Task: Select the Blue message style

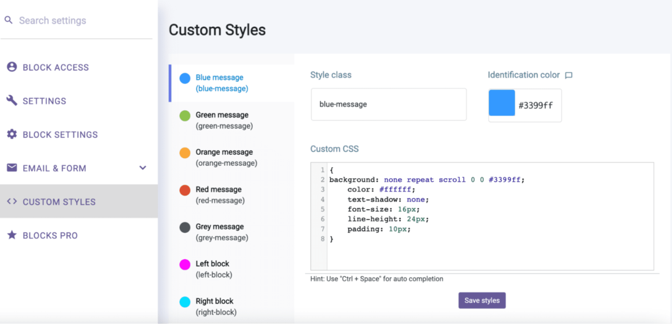Action: click(x=232, y=83)
